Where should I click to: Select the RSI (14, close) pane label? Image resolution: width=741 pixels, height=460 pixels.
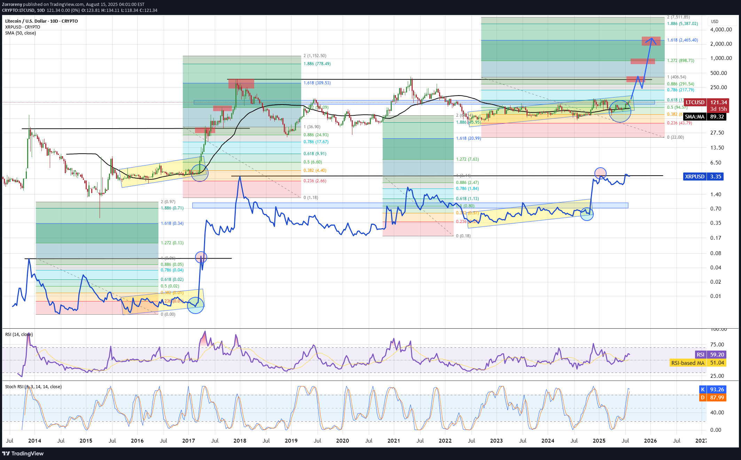[19, 335]
